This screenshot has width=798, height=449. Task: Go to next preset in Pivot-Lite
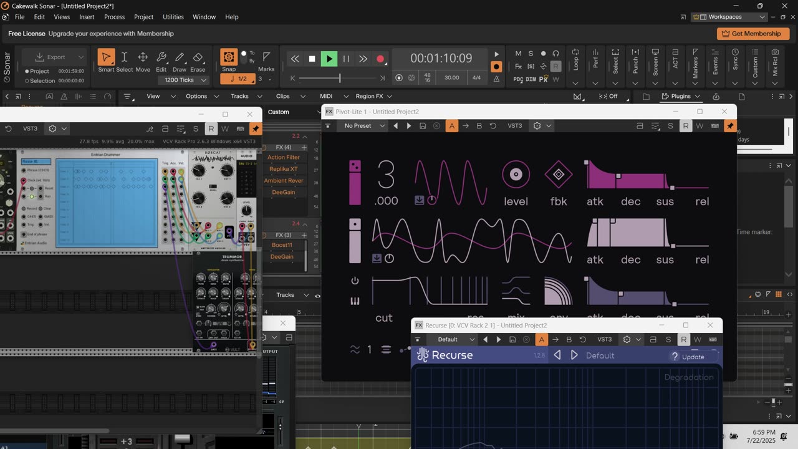coord(409,126)
